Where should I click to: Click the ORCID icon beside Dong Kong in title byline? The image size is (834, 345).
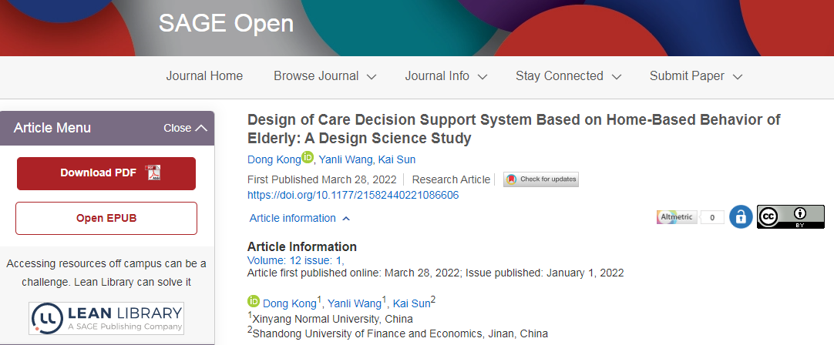pos(308,158)
